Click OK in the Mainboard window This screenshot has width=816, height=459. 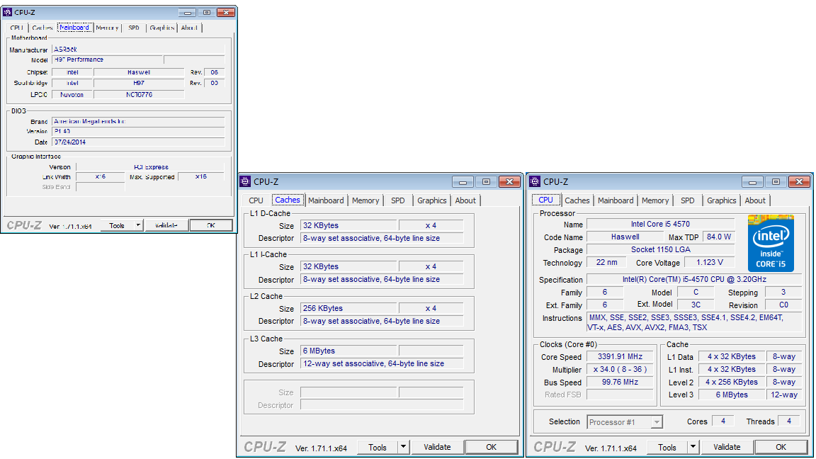211,225
